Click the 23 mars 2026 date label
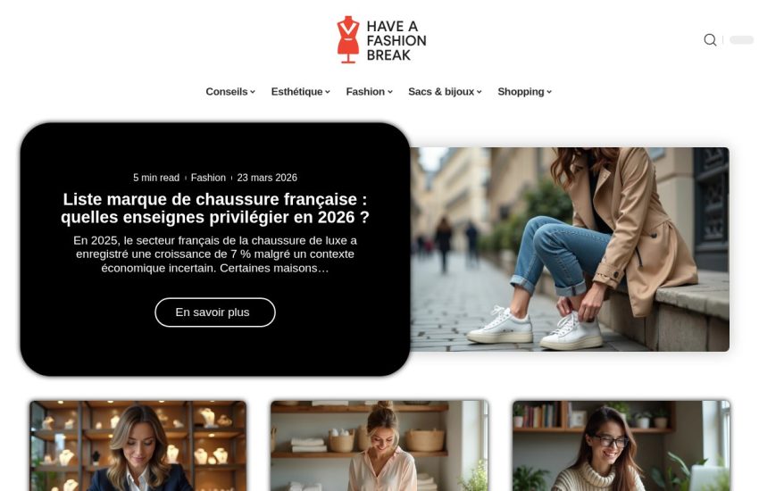The image size is (759, 491). 267,178
